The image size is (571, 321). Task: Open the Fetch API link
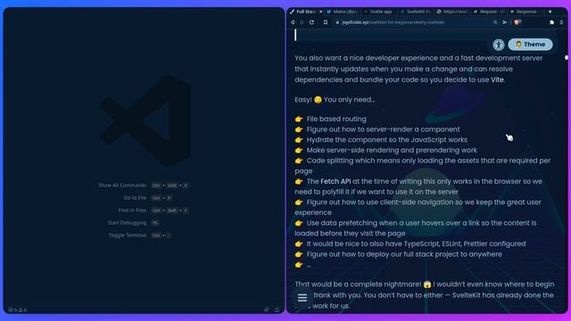click(335, 181)
